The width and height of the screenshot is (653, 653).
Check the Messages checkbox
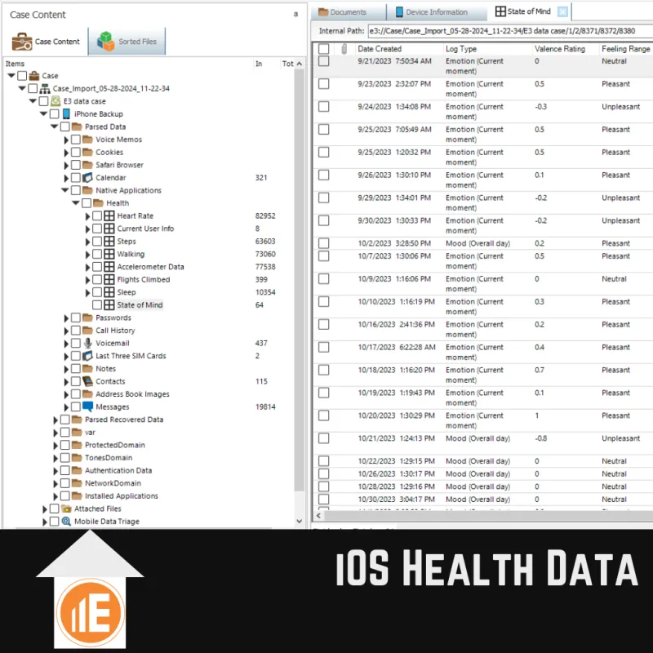click(76, 406)
